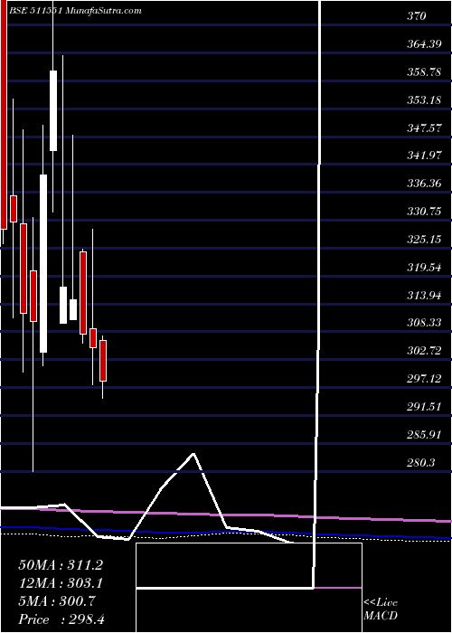This screenshot has height=633, width=452.
Task: Click the 341.97 price axis label
Action: click(424, 156)
